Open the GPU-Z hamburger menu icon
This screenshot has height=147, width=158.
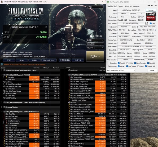[x=156, y=6]
